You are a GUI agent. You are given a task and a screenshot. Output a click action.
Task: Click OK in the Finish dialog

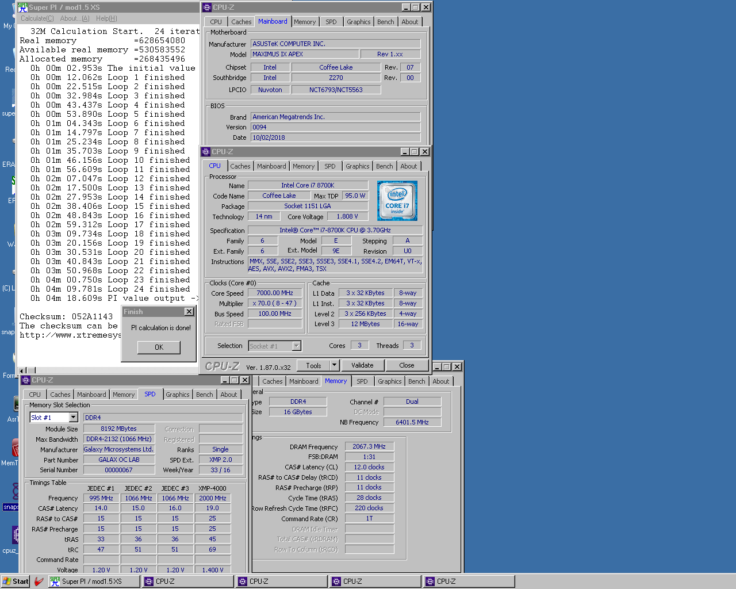click(159, 347)
